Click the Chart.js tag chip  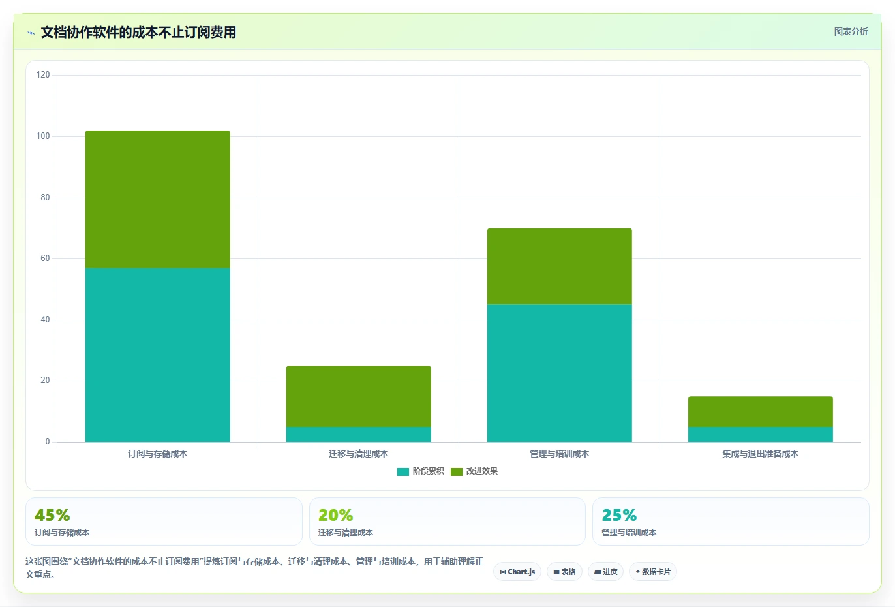(517, 572)
